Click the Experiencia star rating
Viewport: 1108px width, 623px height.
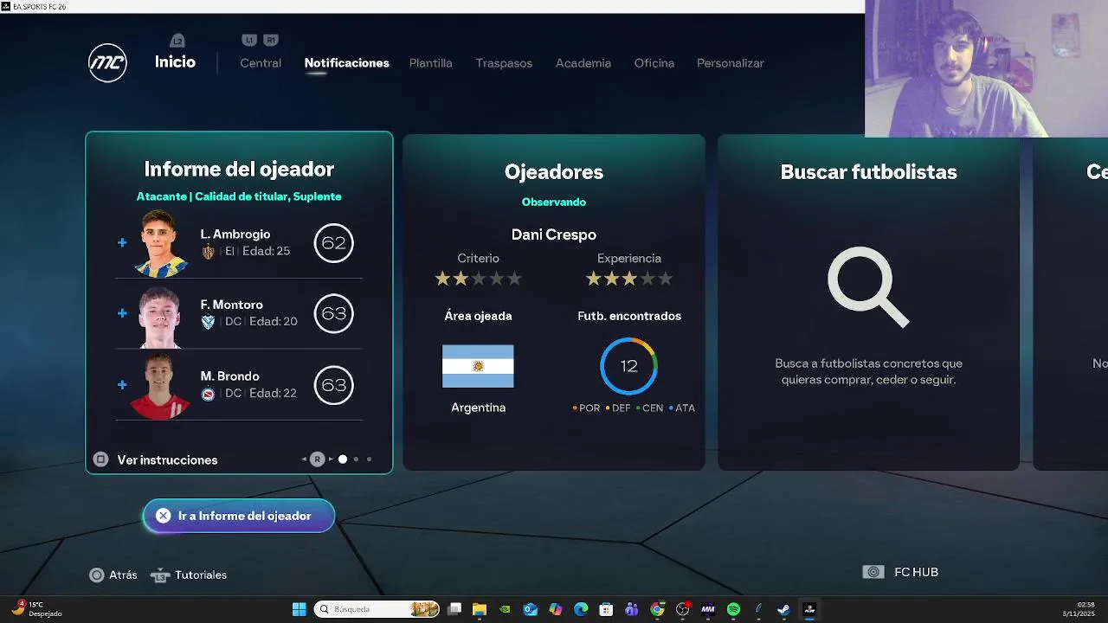click(629, 279)
